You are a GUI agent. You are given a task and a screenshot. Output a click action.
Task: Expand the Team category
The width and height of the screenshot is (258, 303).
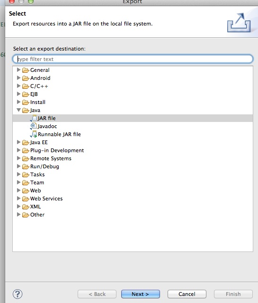coord(18,182)
